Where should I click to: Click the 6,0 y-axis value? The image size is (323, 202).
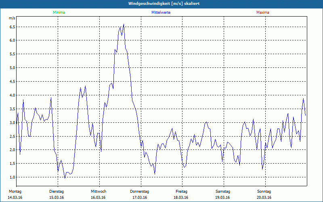pyautogui.click(x=13, y=40)
